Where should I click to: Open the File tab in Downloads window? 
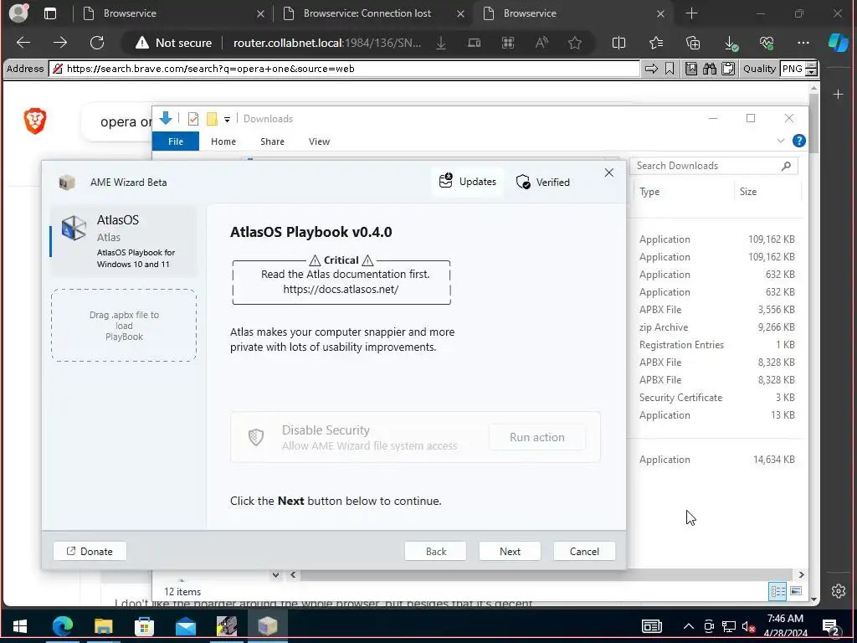coord(176,141)
